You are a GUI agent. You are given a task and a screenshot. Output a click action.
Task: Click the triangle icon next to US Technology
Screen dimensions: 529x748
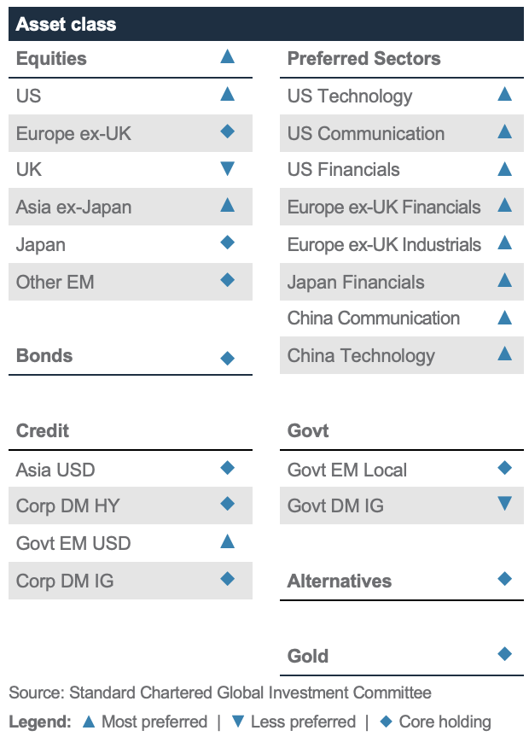pyautogui.click(x=504, y=94)
